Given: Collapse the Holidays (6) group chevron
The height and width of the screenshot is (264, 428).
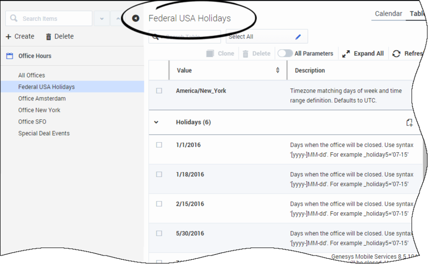Looking at the screenshot, I should 156,122.
